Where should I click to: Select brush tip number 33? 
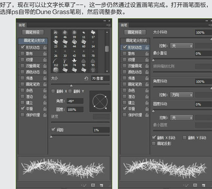tap(65, 53)
